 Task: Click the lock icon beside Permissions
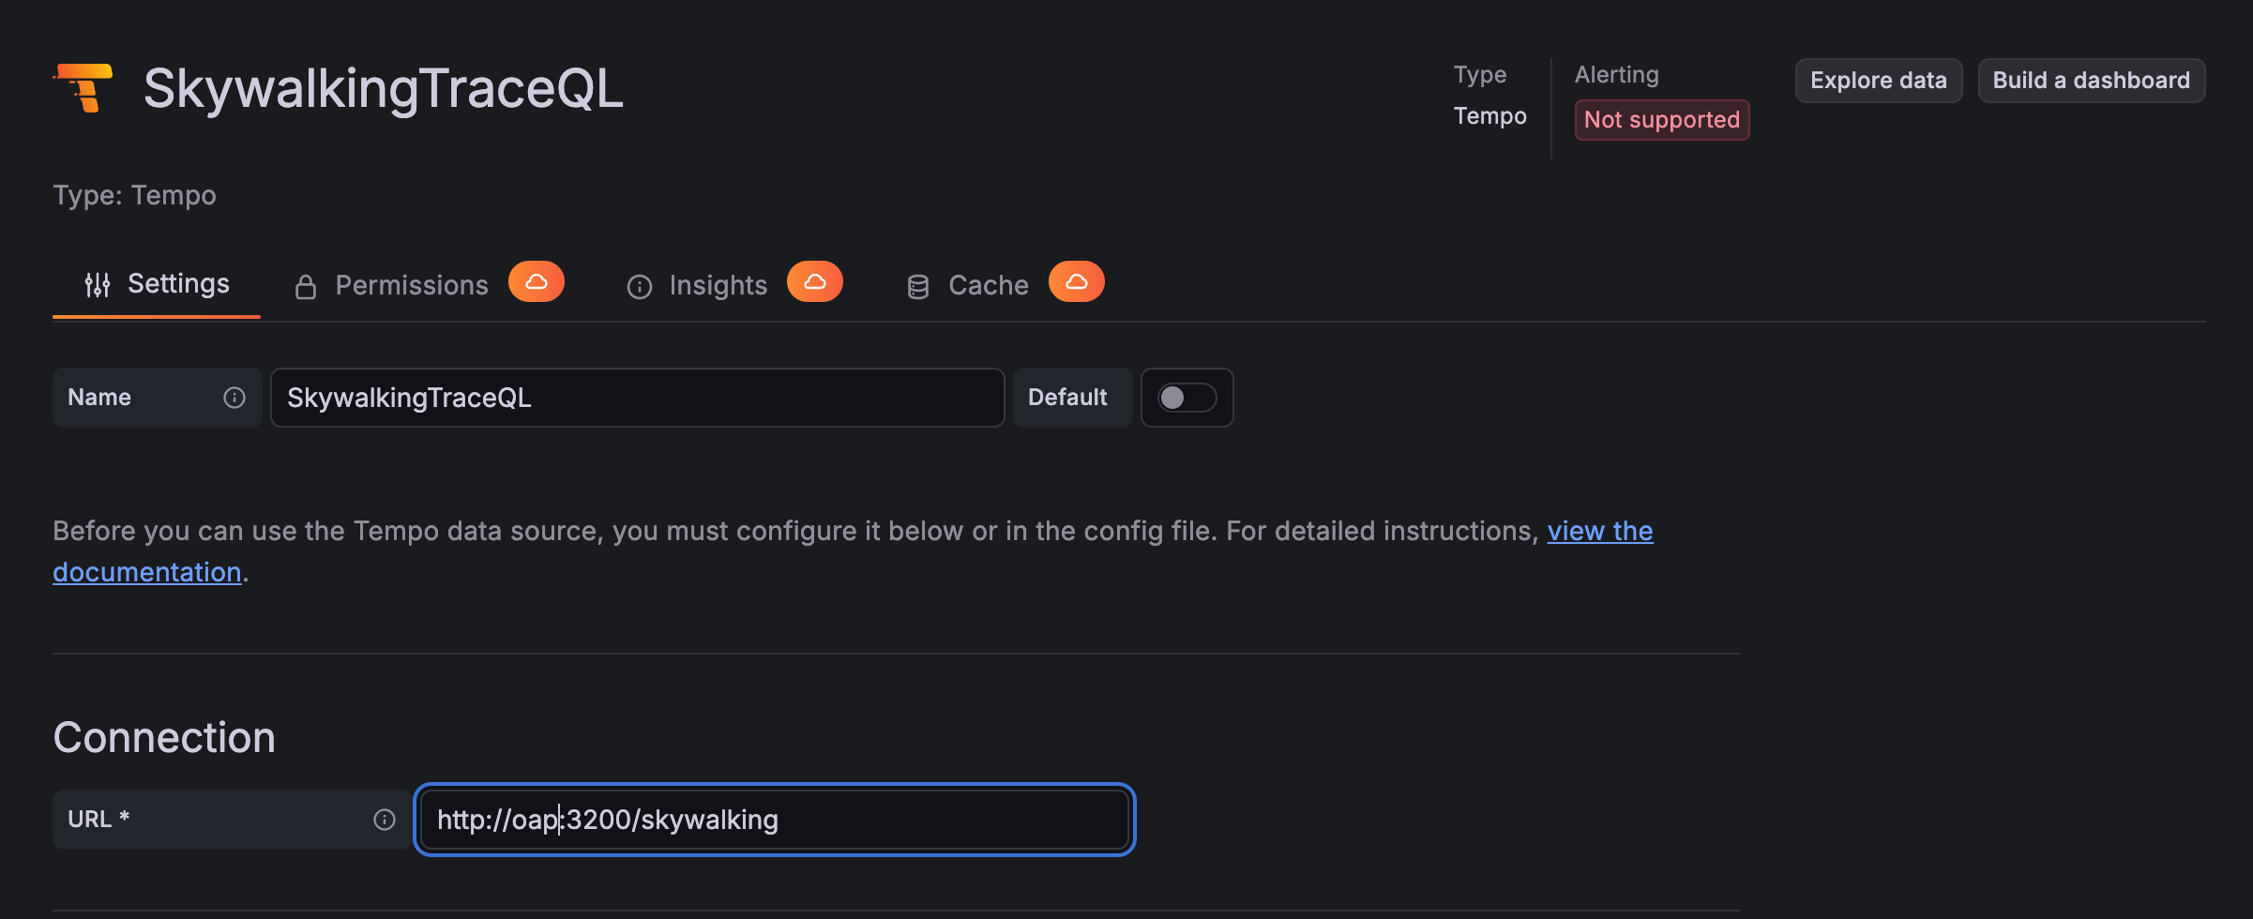306,285
